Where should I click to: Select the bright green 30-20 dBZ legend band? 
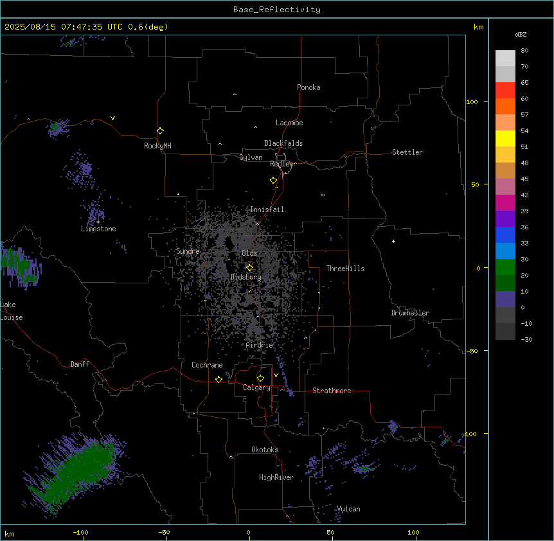tap(505, 267)
